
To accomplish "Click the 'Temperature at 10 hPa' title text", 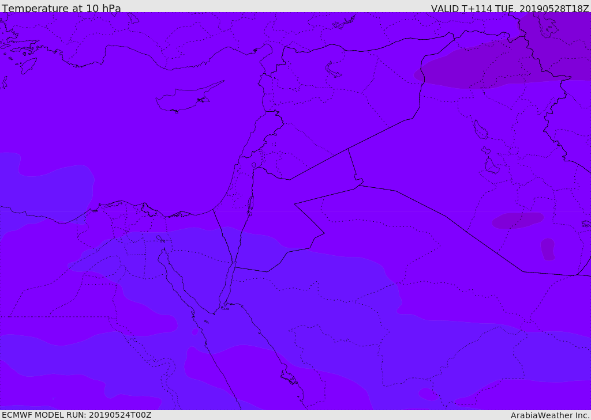I will (61, 8).
